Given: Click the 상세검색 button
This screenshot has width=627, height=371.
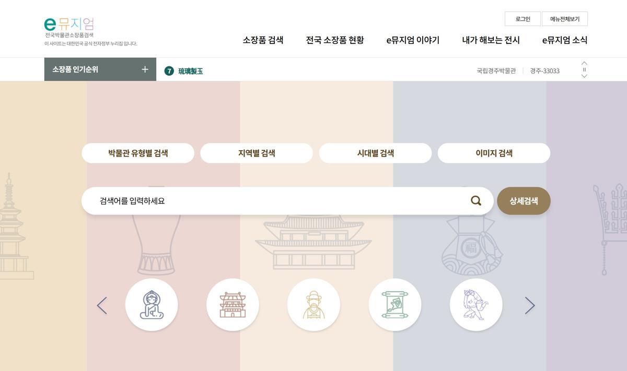Looking at the screenshot, I should pyautogui.click(x=524, y=201).
